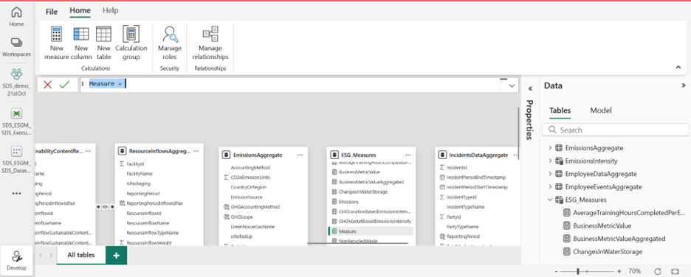Open Workspaces in left navigation

[16, 47]
